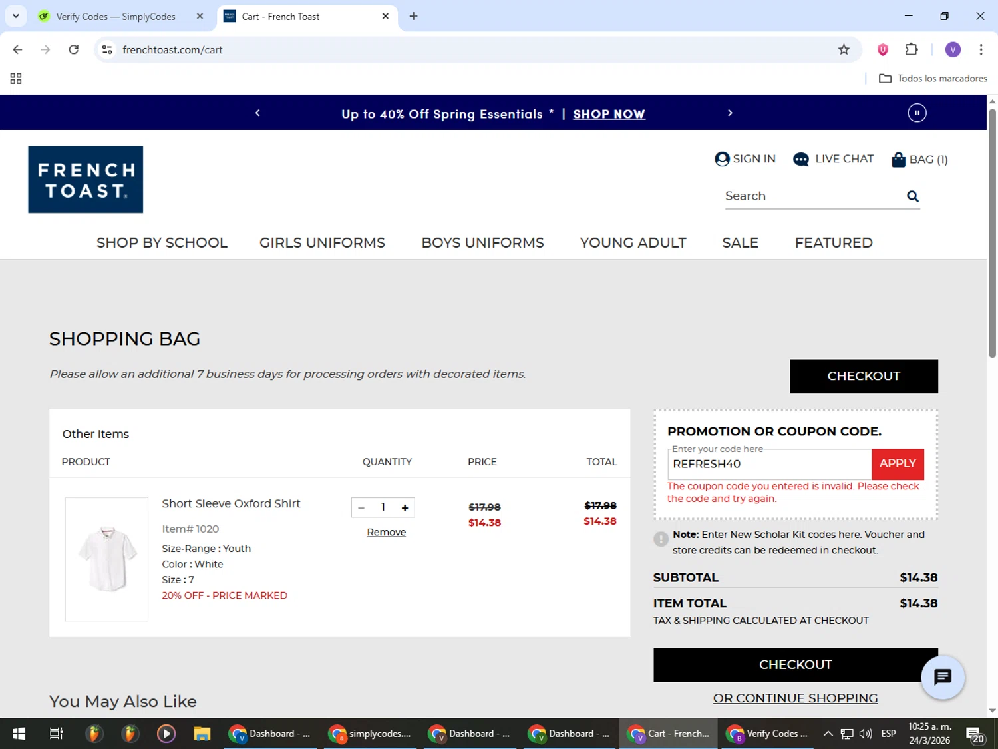This screenshot has width=998, height=749.
Task: Open the Featured menu
Action: pos(834,243)
